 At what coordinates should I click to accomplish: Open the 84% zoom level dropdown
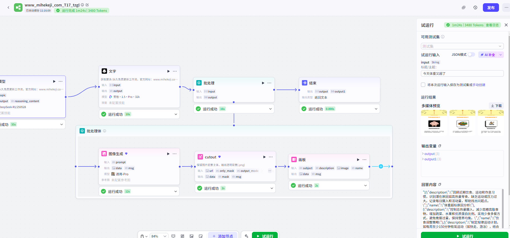(x=159, y=236)
